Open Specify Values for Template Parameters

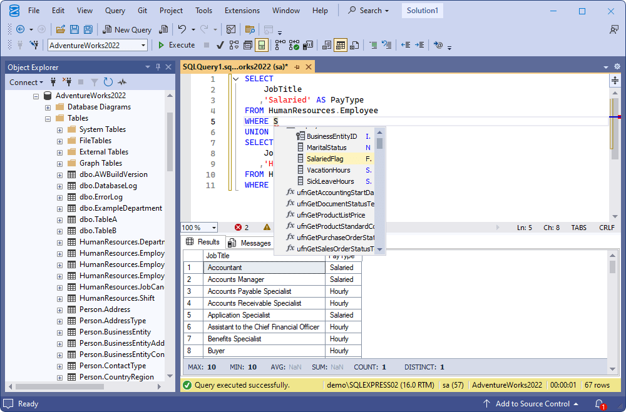tap(437, 45)
